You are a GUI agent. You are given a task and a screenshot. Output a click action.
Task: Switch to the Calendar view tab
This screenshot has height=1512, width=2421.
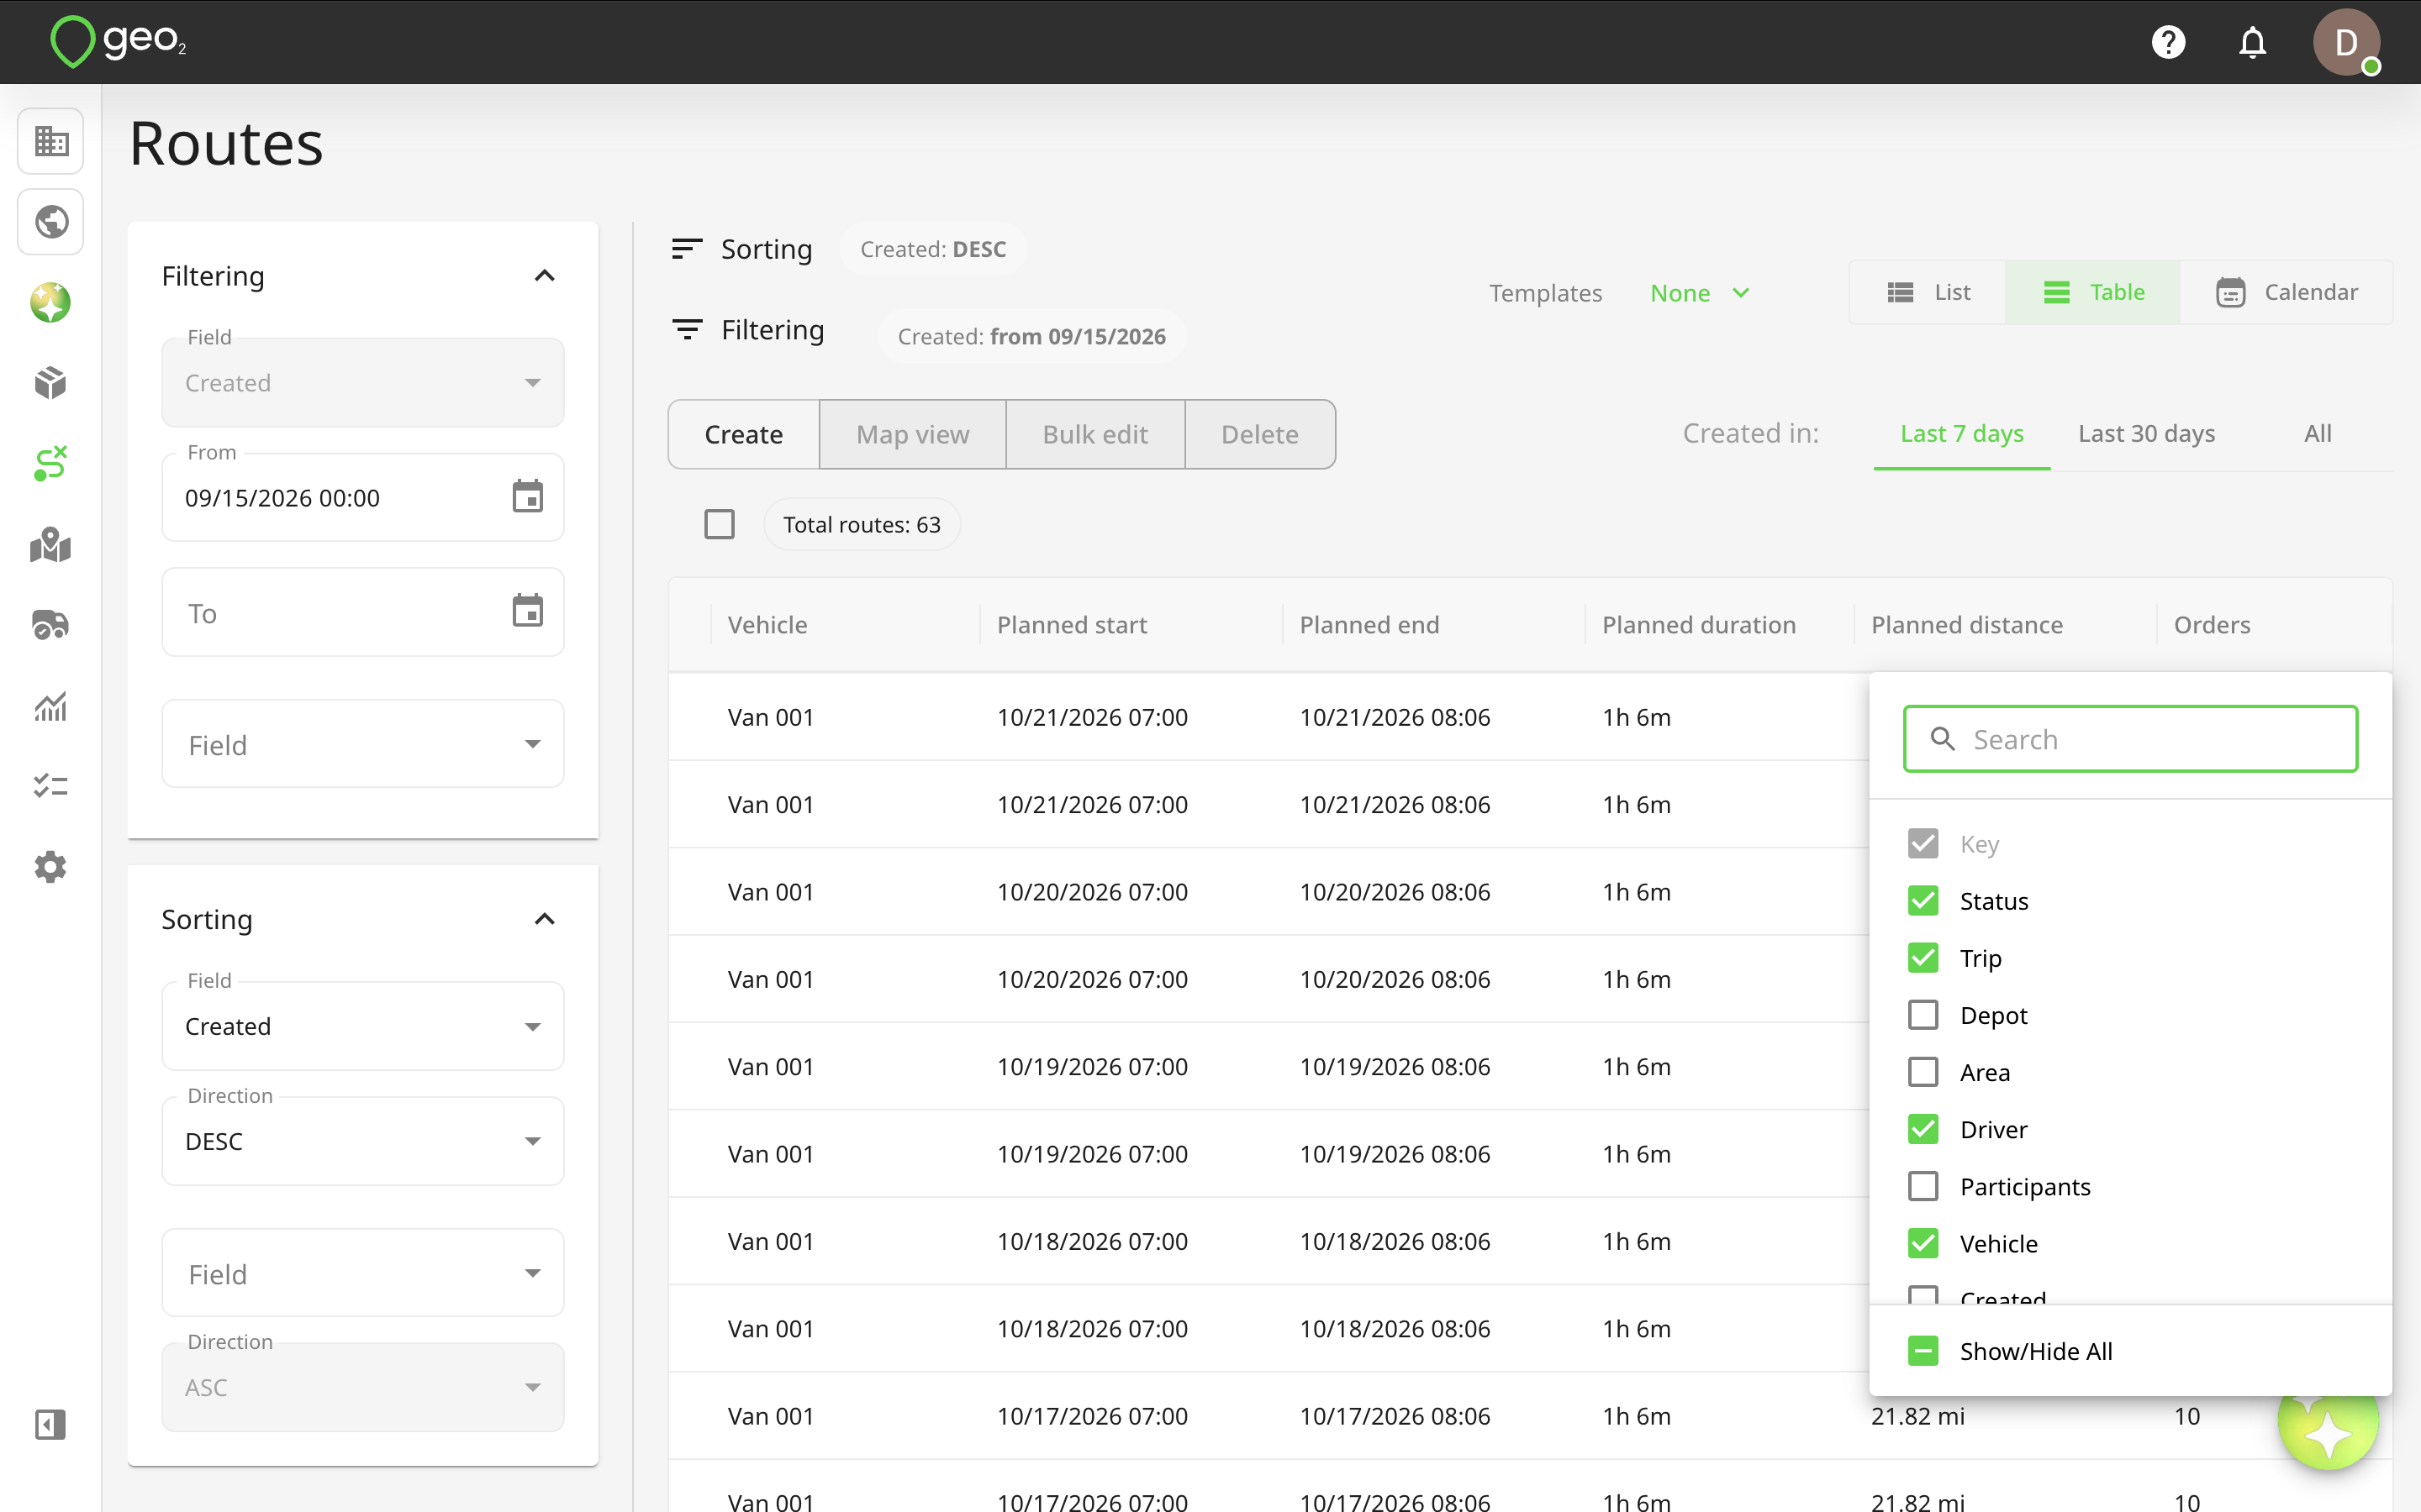(2286, 292)
